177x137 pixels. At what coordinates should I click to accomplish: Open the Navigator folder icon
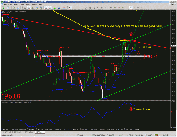point(14,8)
